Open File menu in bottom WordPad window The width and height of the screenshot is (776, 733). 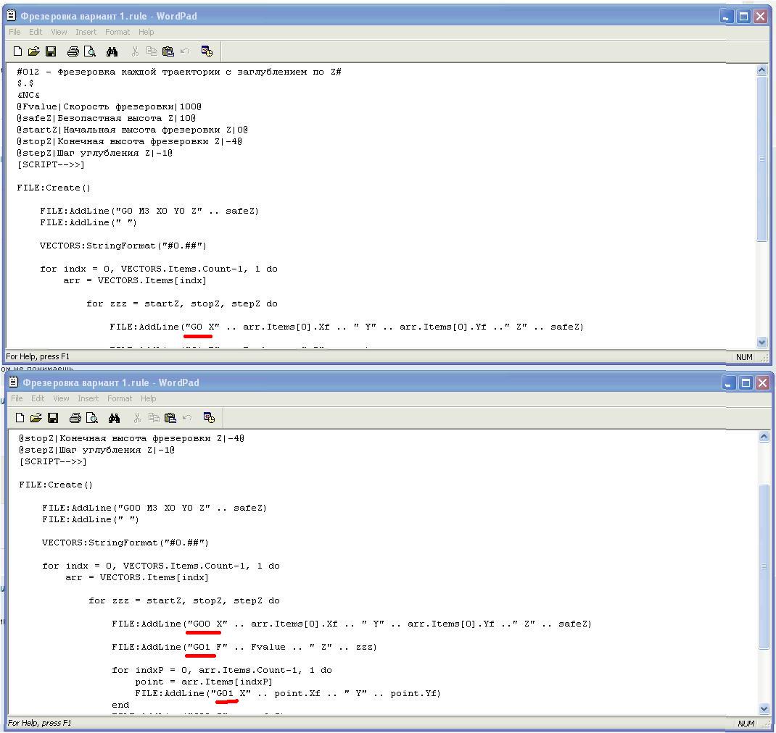coord(17,398)
